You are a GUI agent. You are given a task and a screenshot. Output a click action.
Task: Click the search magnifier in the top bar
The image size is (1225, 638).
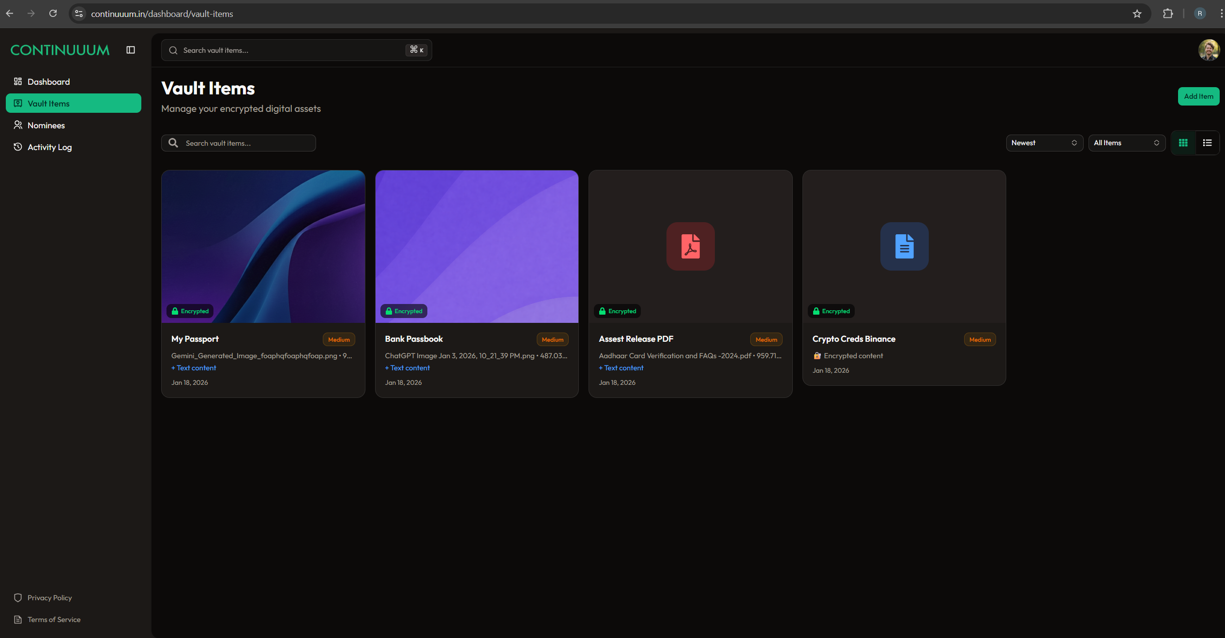click(173, 50)
